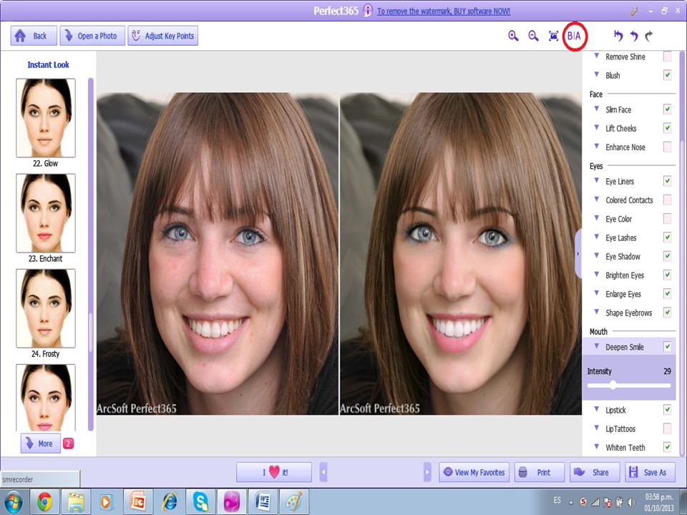Click the pink 2 badge beside More
This screenshot has height=515, width=687.
[68, 443]
